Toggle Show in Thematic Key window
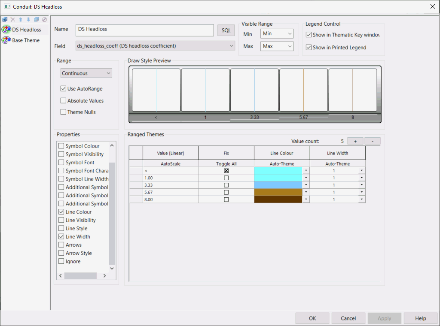The width and height of the screenshot is (440, 326). [309, 35]
